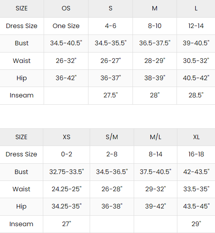
Task: Click the XL column header
Action: (x=196, y=137)
